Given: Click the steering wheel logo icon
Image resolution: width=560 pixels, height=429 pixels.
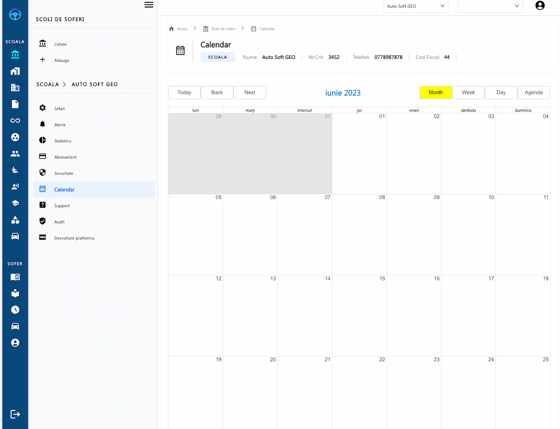Looking at the screenshot, I should (x=15, y=14).
